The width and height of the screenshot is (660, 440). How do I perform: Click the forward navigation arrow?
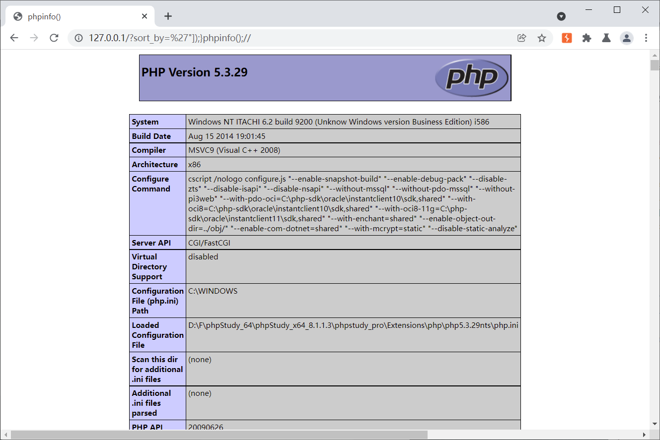(x=34, y=38)
